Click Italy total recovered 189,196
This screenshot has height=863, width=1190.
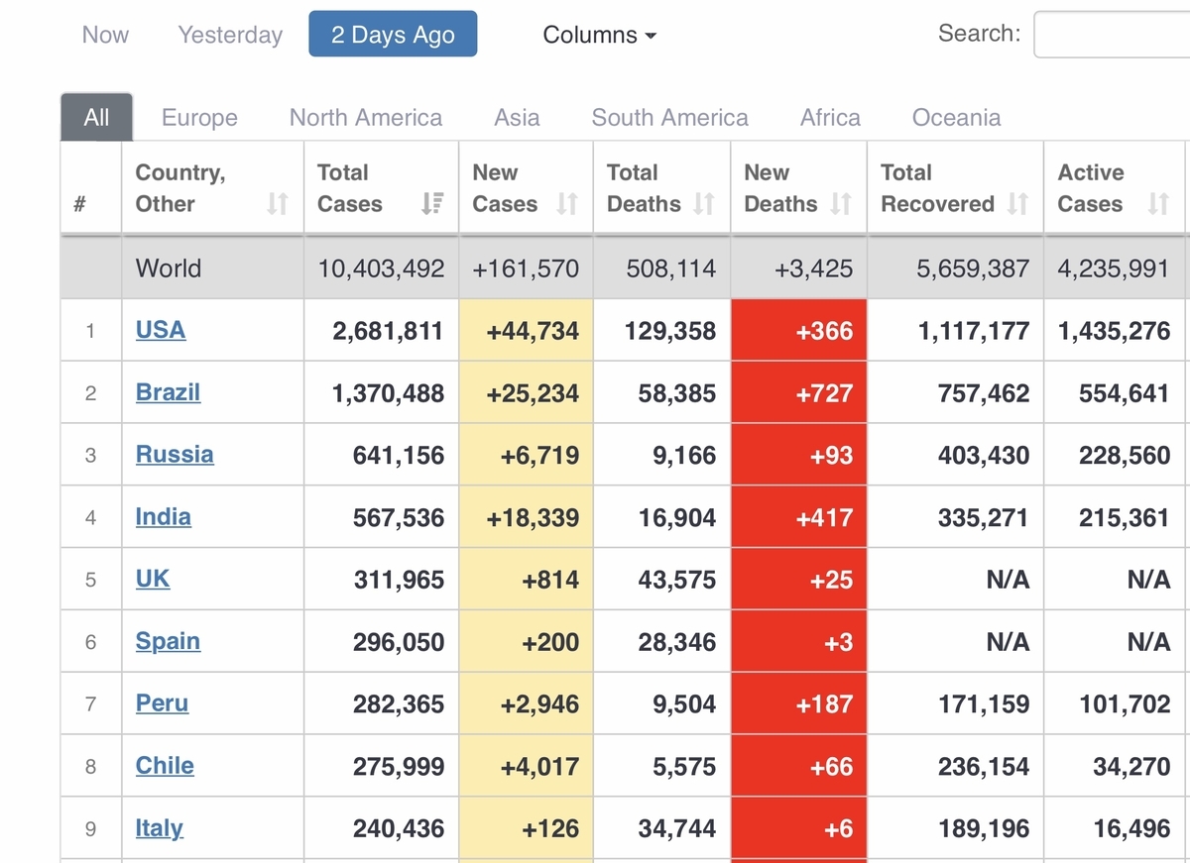point(984,829)
